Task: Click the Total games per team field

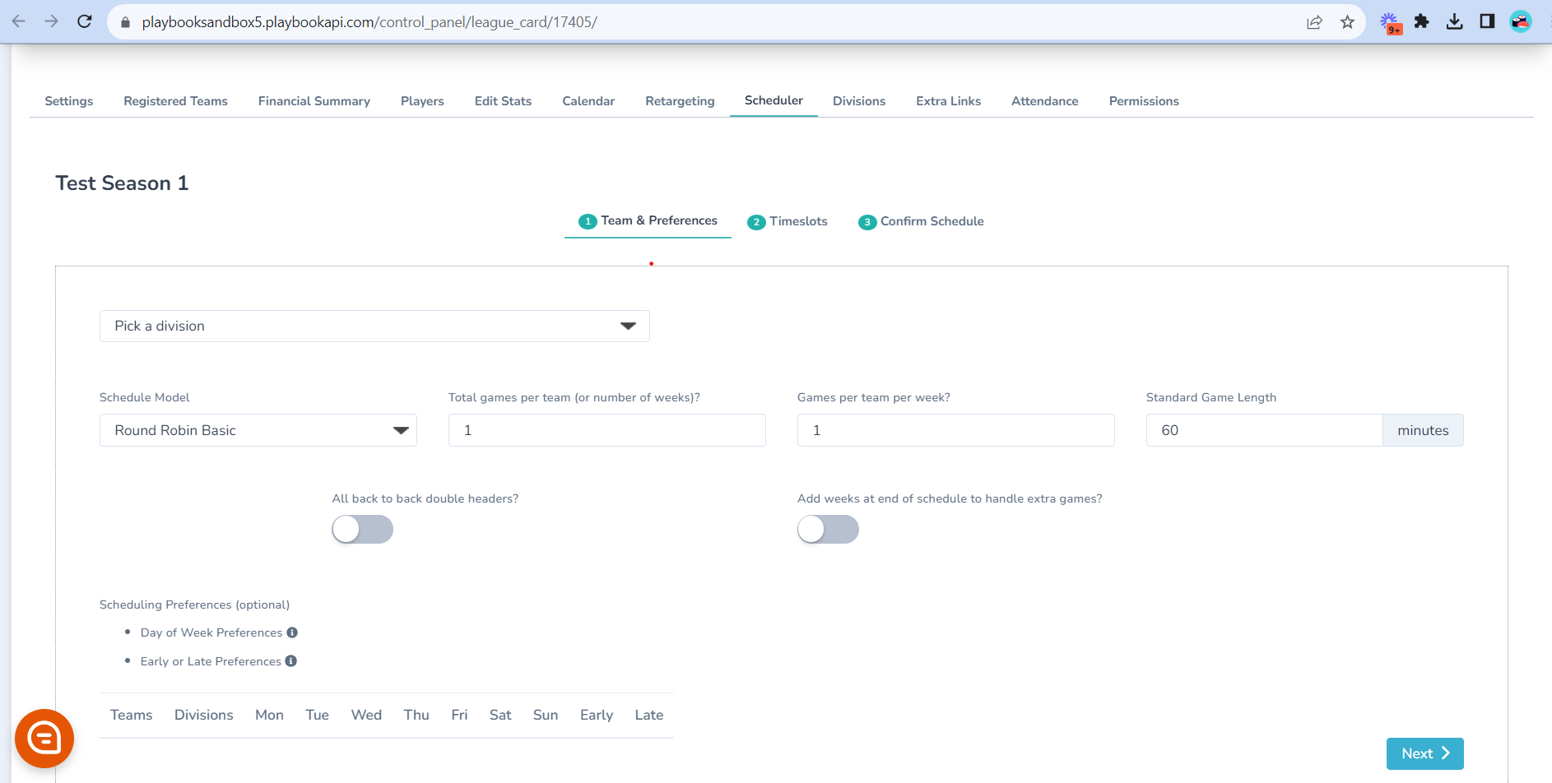Action: coord(607,430)
